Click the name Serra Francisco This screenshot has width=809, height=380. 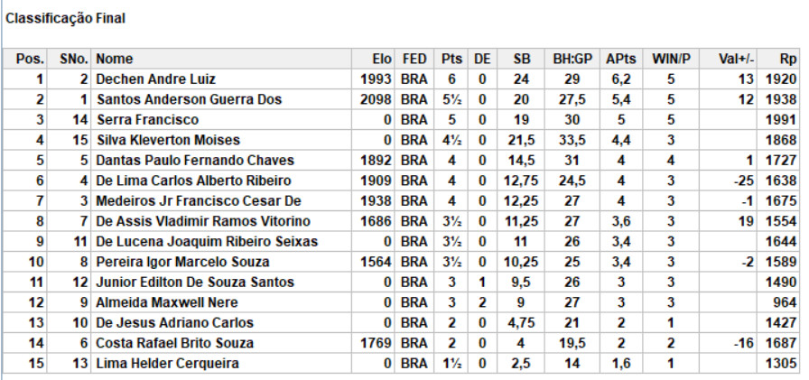[x=147, y=120]
